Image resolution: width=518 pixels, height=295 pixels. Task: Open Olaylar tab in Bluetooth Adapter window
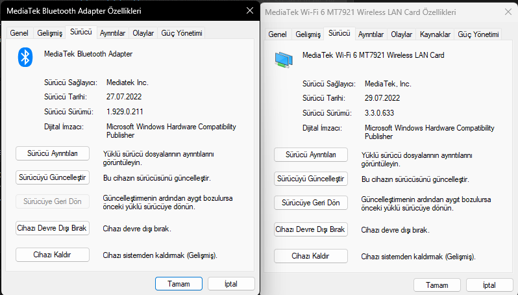pos(143,33)
